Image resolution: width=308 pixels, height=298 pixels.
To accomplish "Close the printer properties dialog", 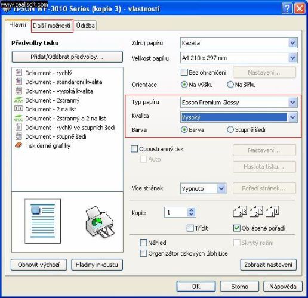I will [x=300, y=8].
